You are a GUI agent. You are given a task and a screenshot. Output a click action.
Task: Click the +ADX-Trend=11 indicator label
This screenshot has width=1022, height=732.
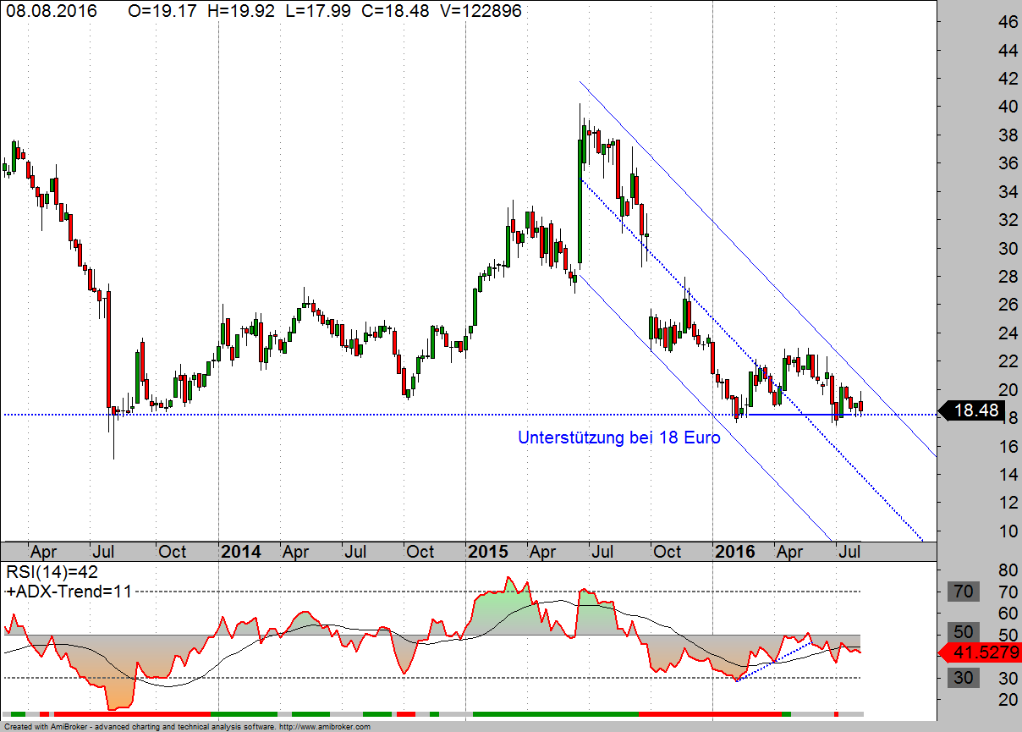(x=69, y=592)
